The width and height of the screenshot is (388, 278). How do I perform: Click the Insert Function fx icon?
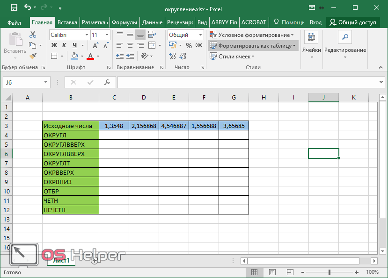pyautogui.click(x=107, y=82)
